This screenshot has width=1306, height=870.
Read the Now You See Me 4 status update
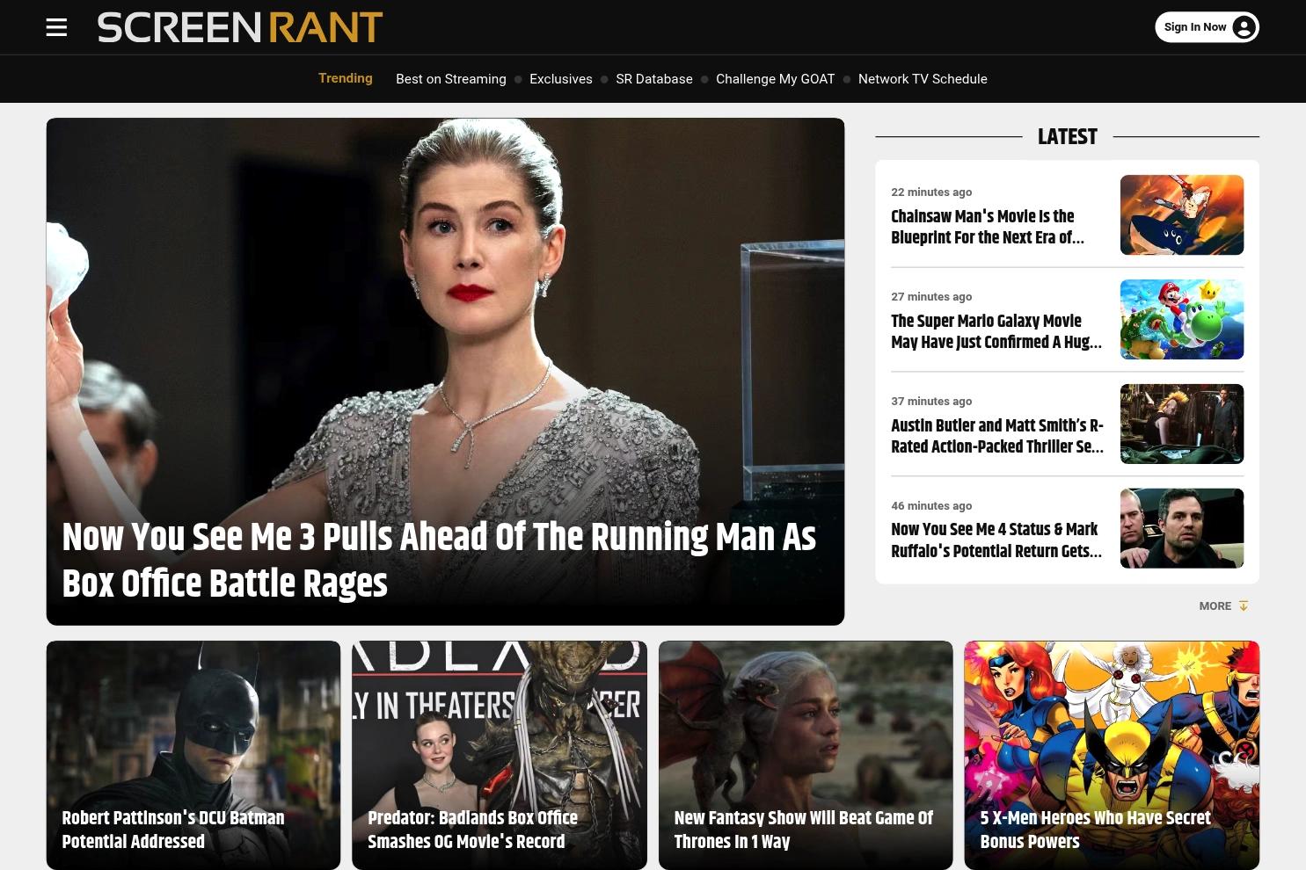[996, 540]
